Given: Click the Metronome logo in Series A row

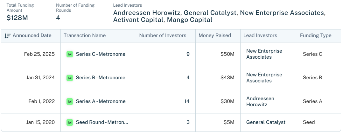Looking at the screenshot, I should pyautogui.click(x=70, y=101).
